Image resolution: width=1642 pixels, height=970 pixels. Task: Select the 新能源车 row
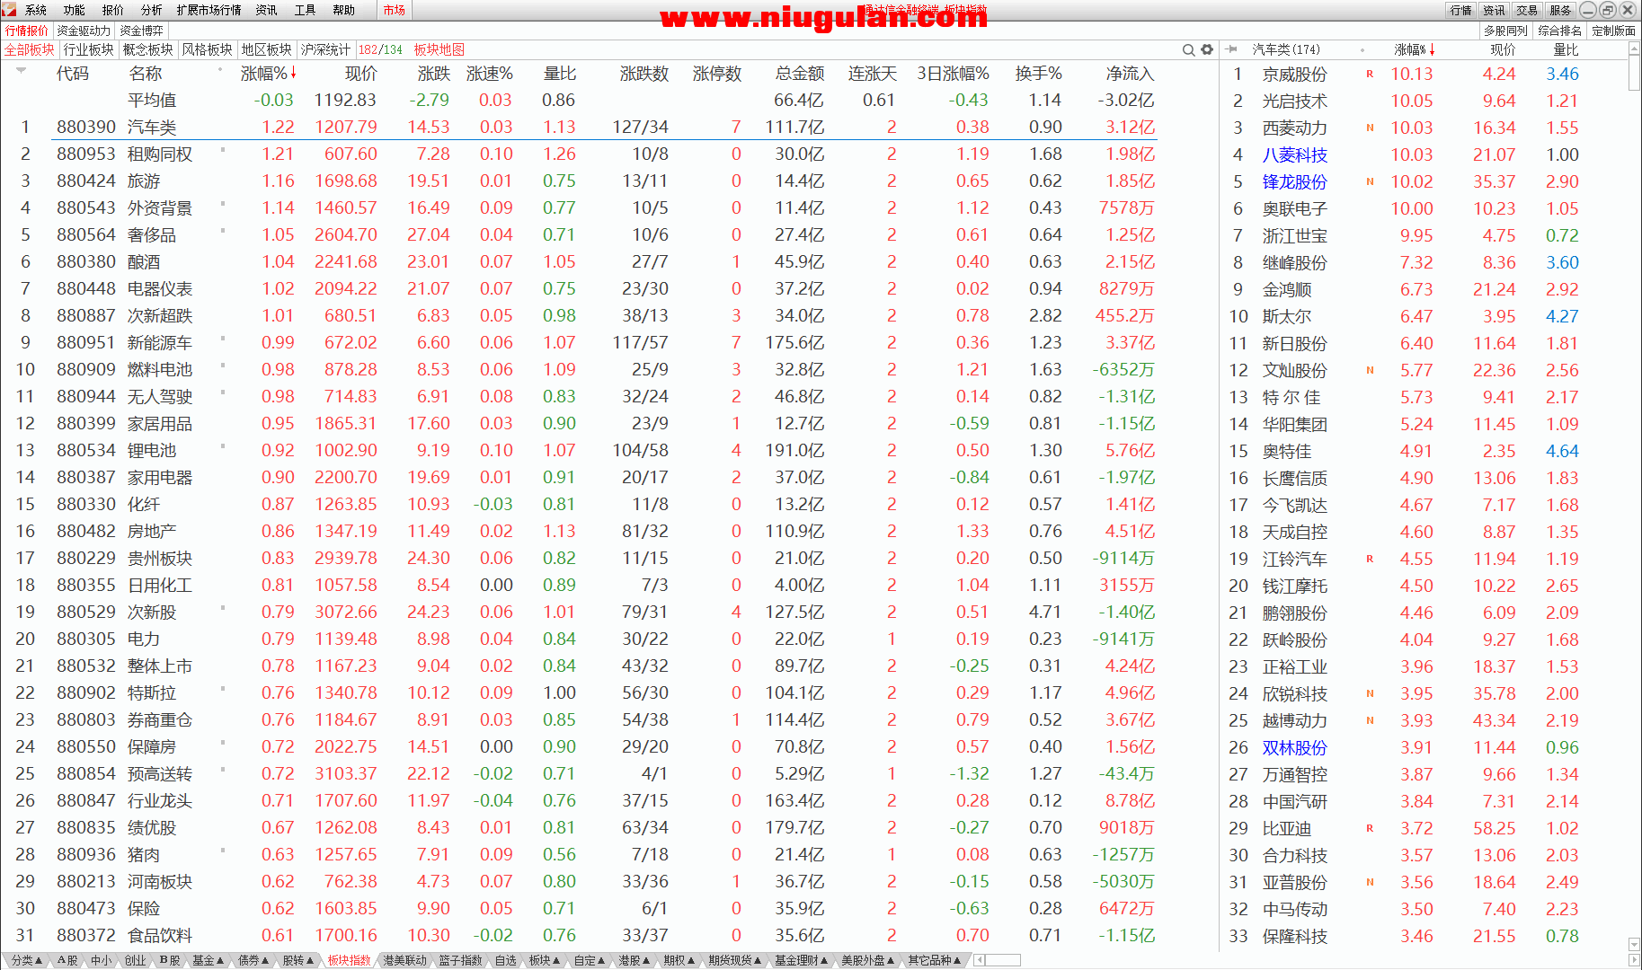click(x=579, y=342)
